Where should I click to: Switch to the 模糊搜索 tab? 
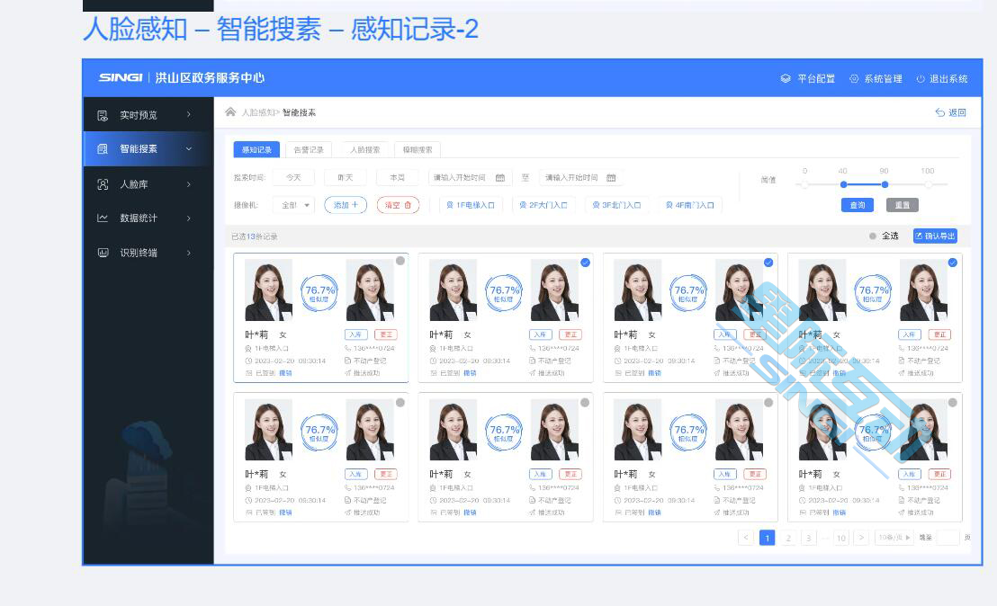click(418, 149)
